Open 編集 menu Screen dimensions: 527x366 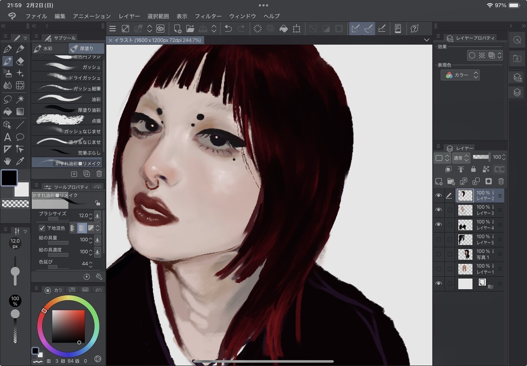point(60,16)
